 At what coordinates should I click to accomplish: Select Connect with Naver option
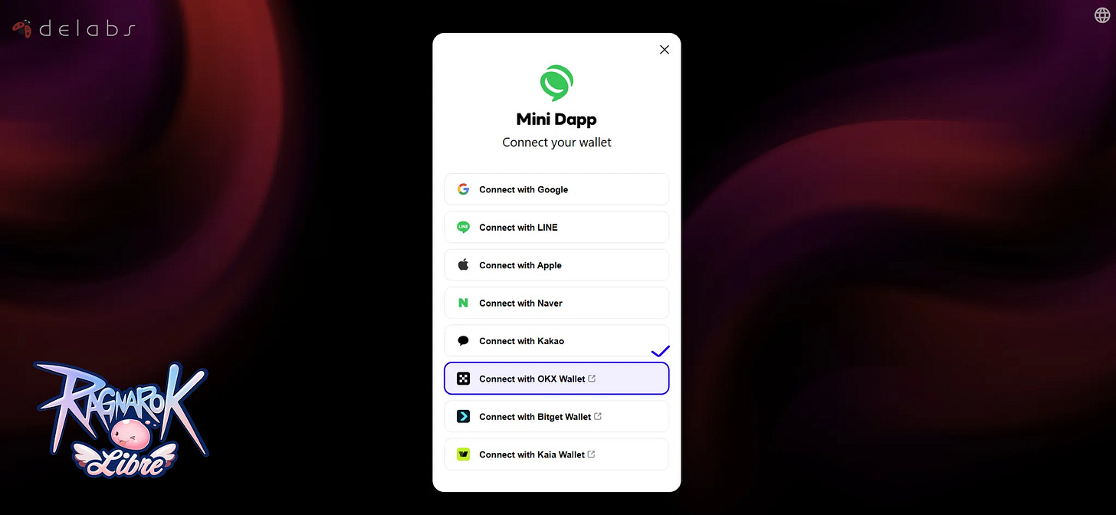(556, 303)
